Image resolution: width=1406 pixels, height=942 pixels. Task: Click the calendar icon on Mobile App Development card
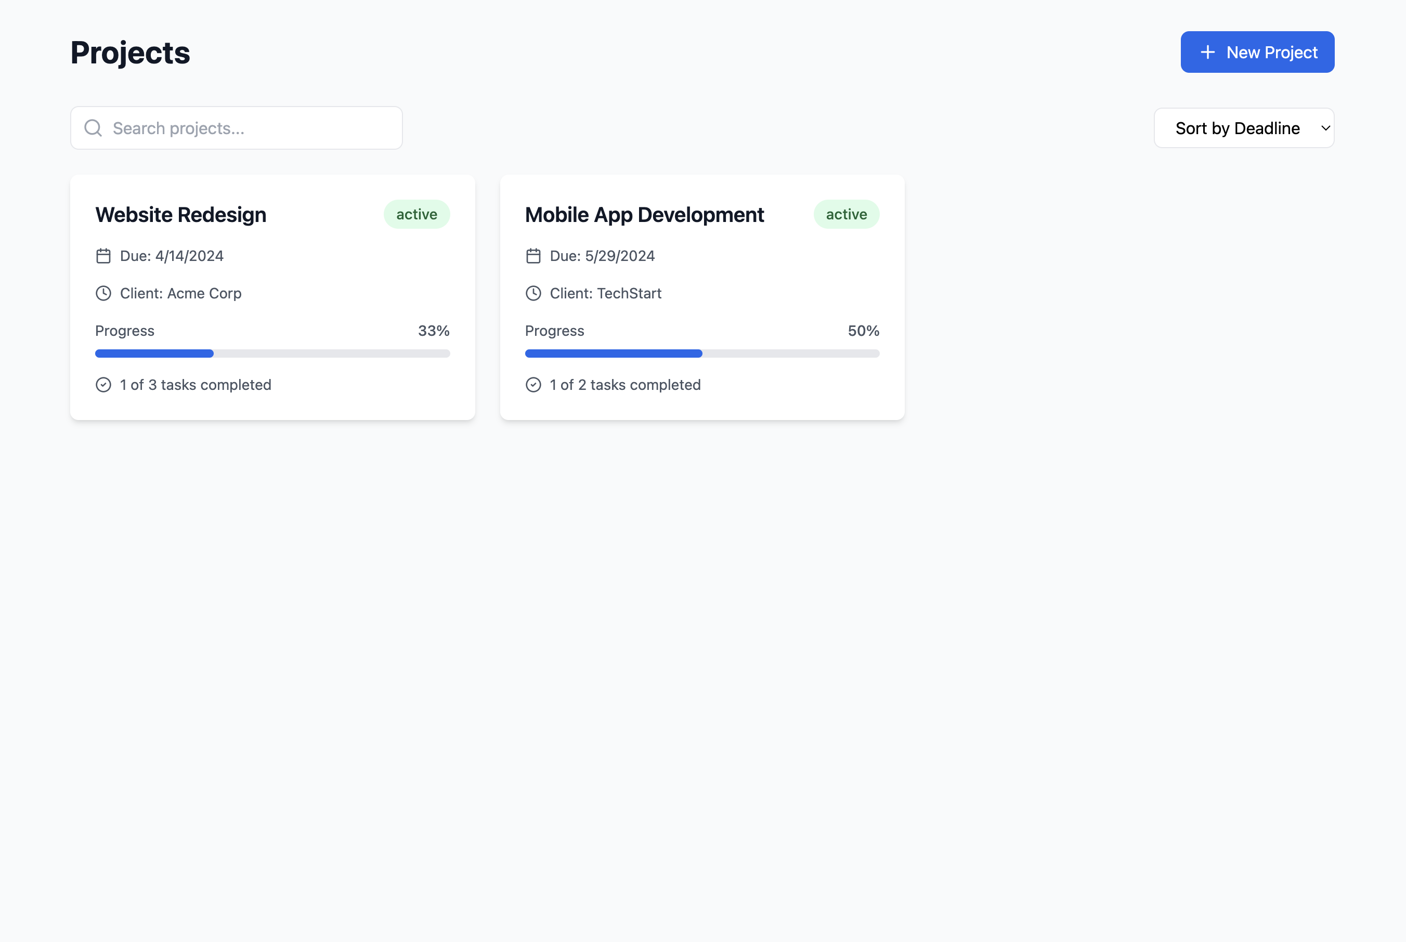(x=533, y=255)
